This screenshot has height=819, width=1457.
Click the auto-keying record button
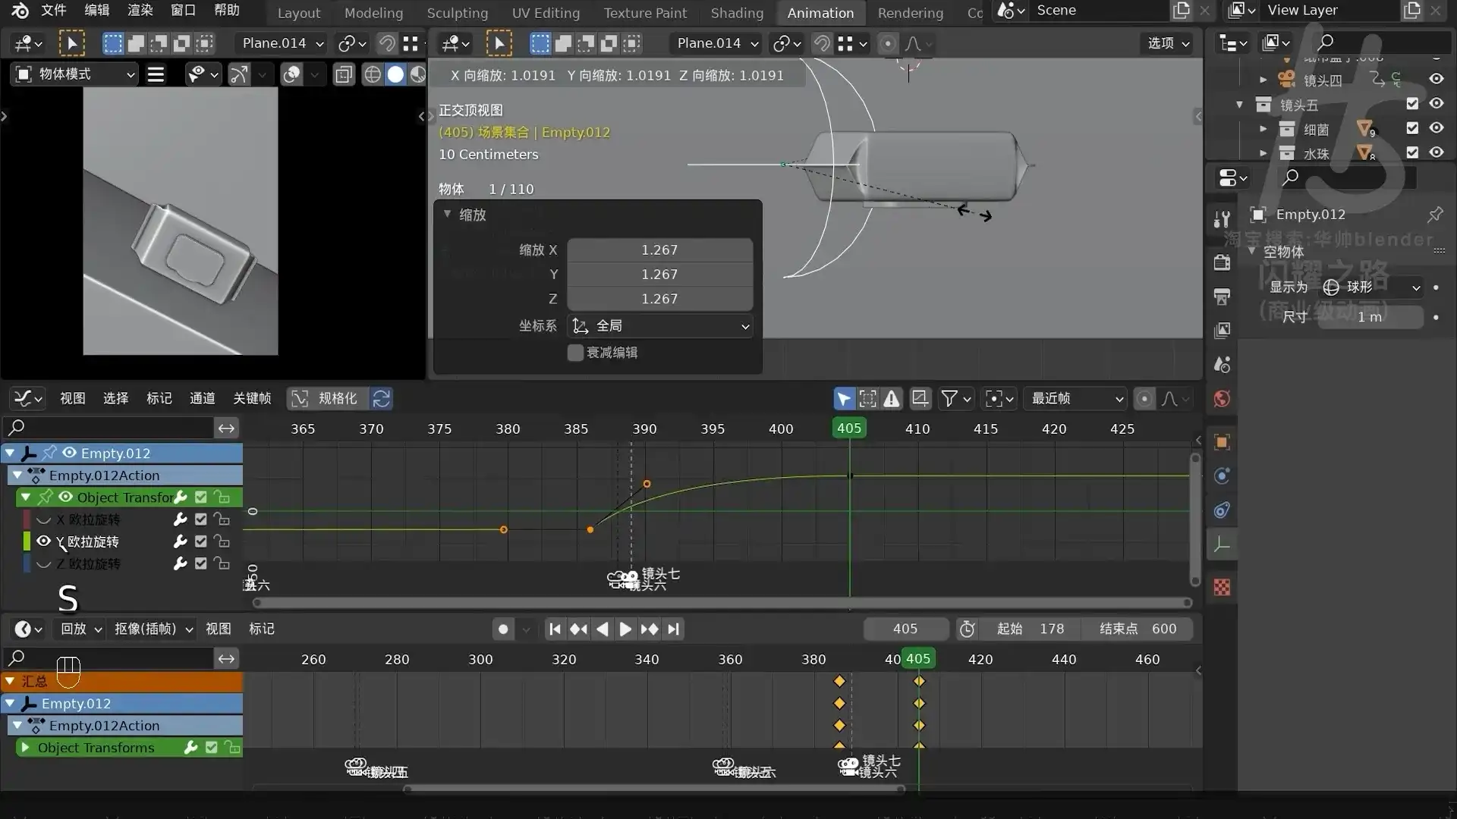point(502,629)
